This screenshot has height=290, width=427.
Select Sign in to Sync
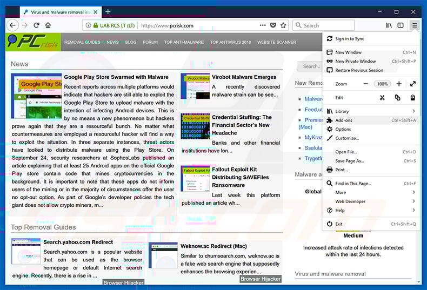371,39
